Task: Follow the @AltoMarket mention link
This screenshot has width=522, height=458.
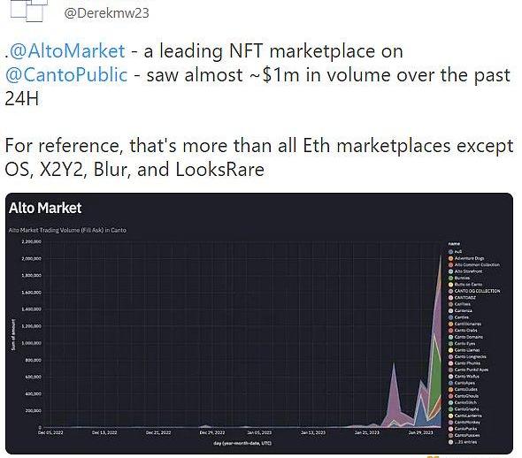Action: point(67,51)
